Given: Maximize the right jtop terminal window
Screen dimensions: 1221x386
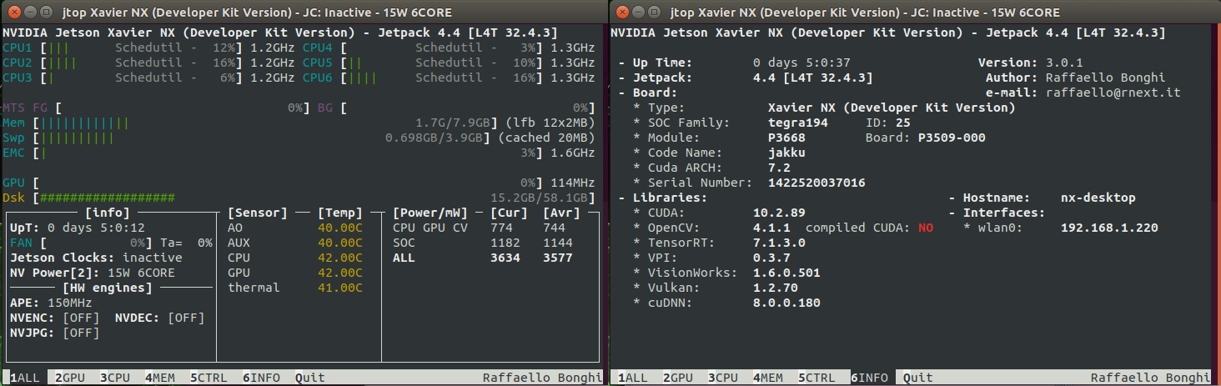Looking at the screenshot, I should point(656,13).
